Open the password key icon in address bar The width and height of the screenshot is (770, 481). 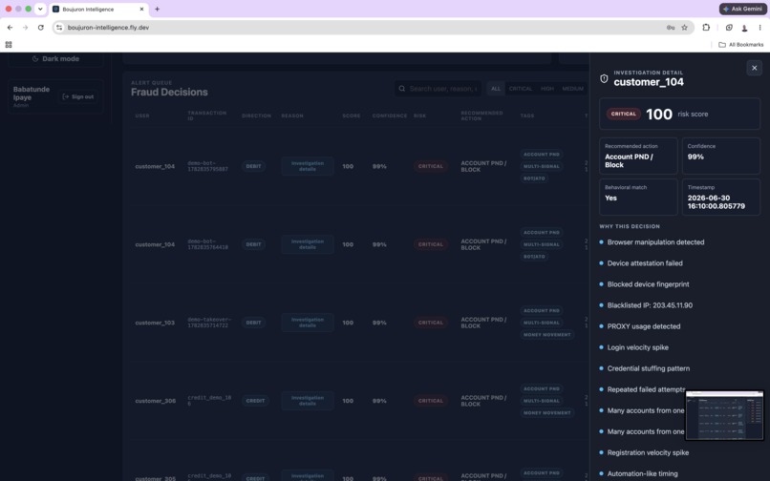point(671,28)
